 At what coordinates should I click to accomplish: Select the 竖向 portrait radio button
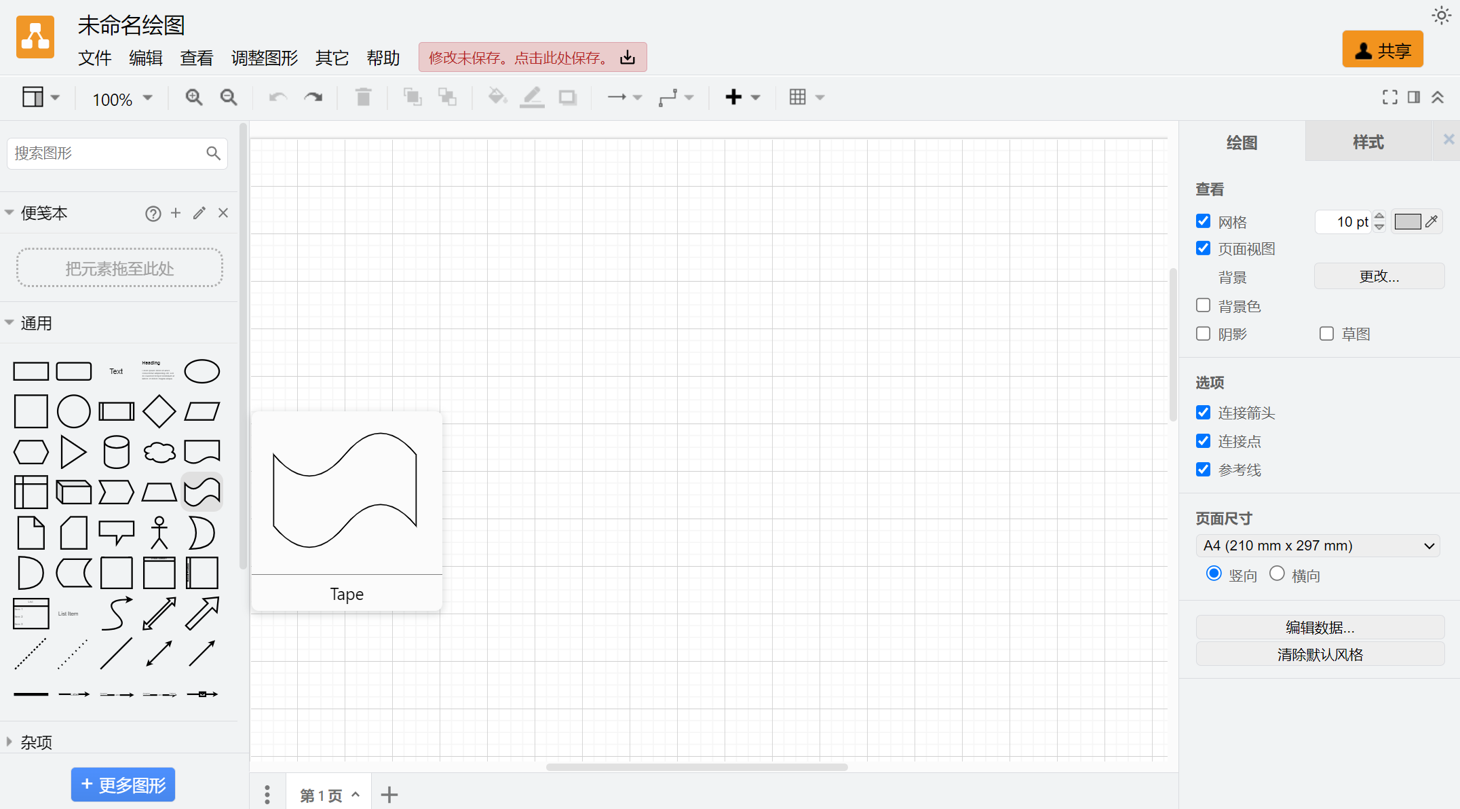[x=1214, y=574]
